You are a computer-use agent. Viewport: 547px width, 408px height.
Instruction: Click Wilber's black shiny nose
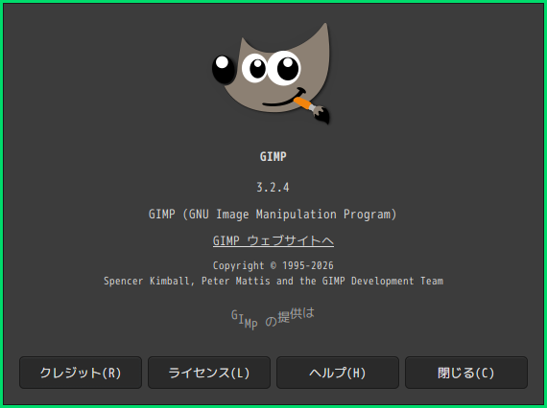[x=224, y=69]
